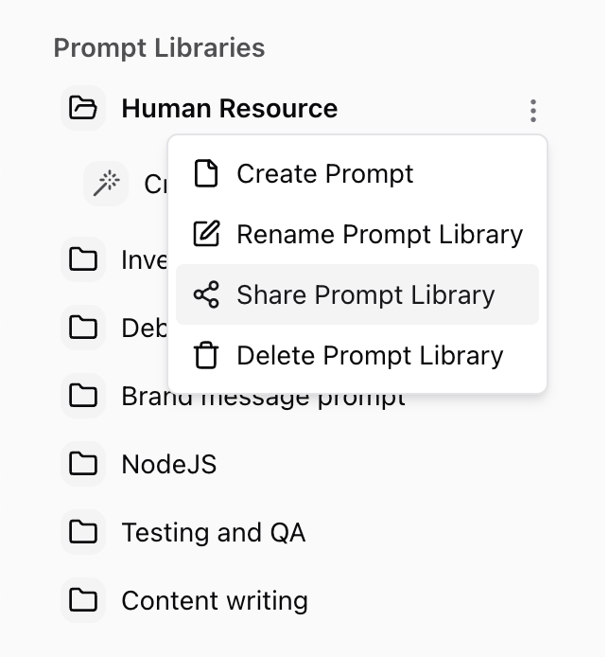Click the folder icon beside NodeJS

point(83,464)
